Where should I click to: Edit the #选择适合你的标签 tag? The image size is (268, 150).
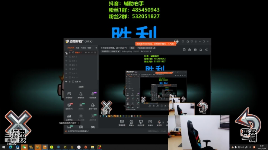[146, 48]
